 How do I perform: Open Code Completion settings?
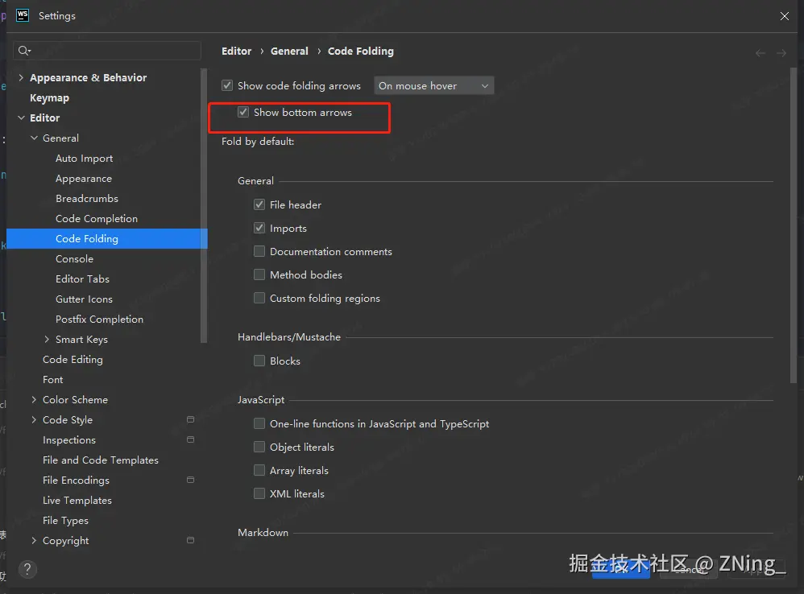[97, 219]
